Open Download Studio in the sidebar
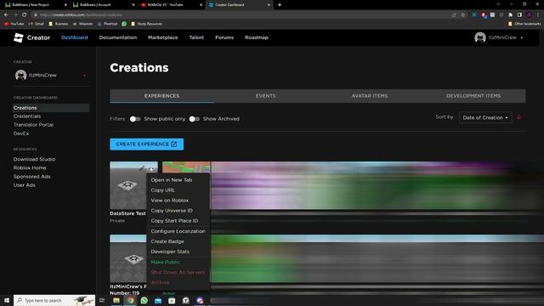 point(34,159)
